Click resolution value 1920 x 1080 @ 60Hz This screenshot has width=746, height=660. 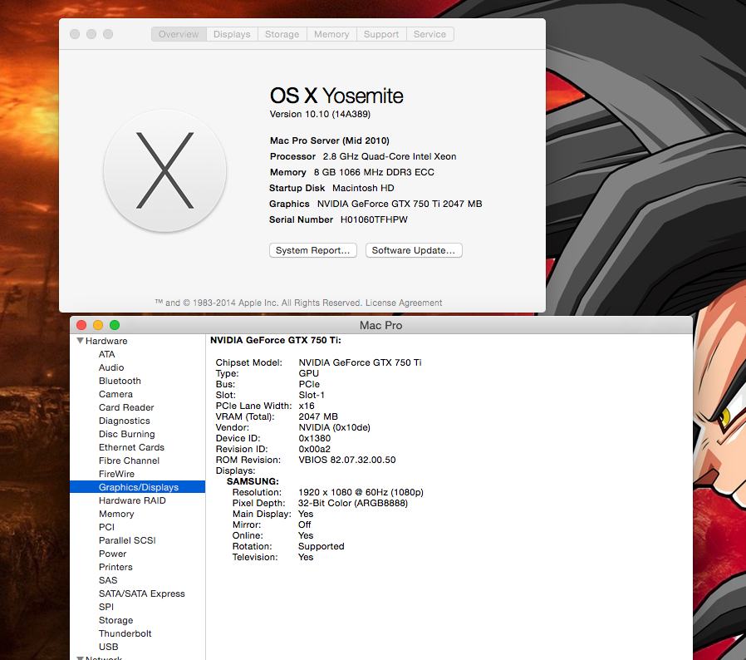click(361, 492)
